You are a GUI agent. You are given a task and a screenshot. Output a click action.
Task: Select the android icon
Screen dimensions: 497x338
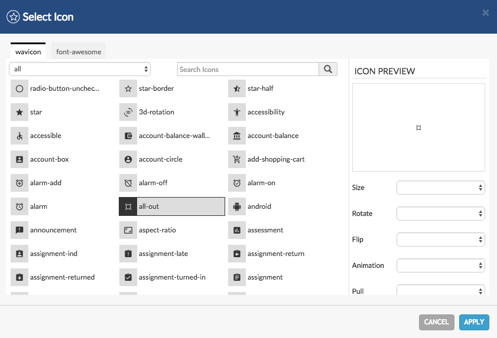coord(259,206)
